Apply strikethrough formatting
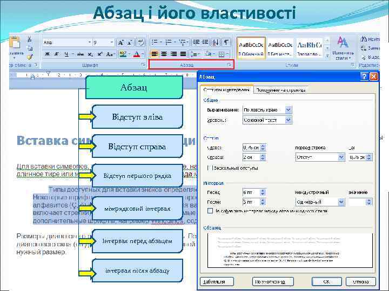 [80, 54]
